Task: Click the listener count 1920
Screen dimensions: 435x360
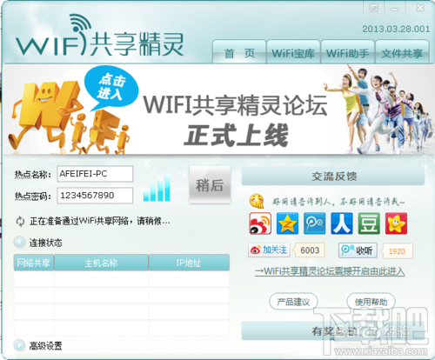Action: (x=397, y=251)
